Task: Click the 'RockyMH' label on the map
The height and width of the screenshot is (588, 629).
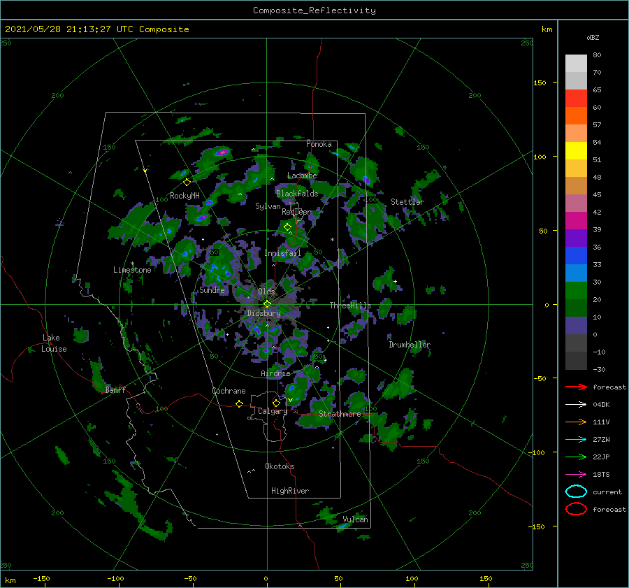Action: (x=185, y=196)
